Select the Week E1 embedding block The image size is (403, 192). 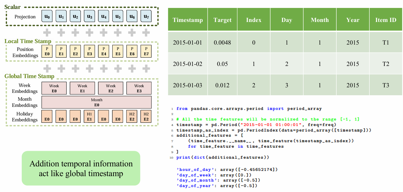click(82, 88)
